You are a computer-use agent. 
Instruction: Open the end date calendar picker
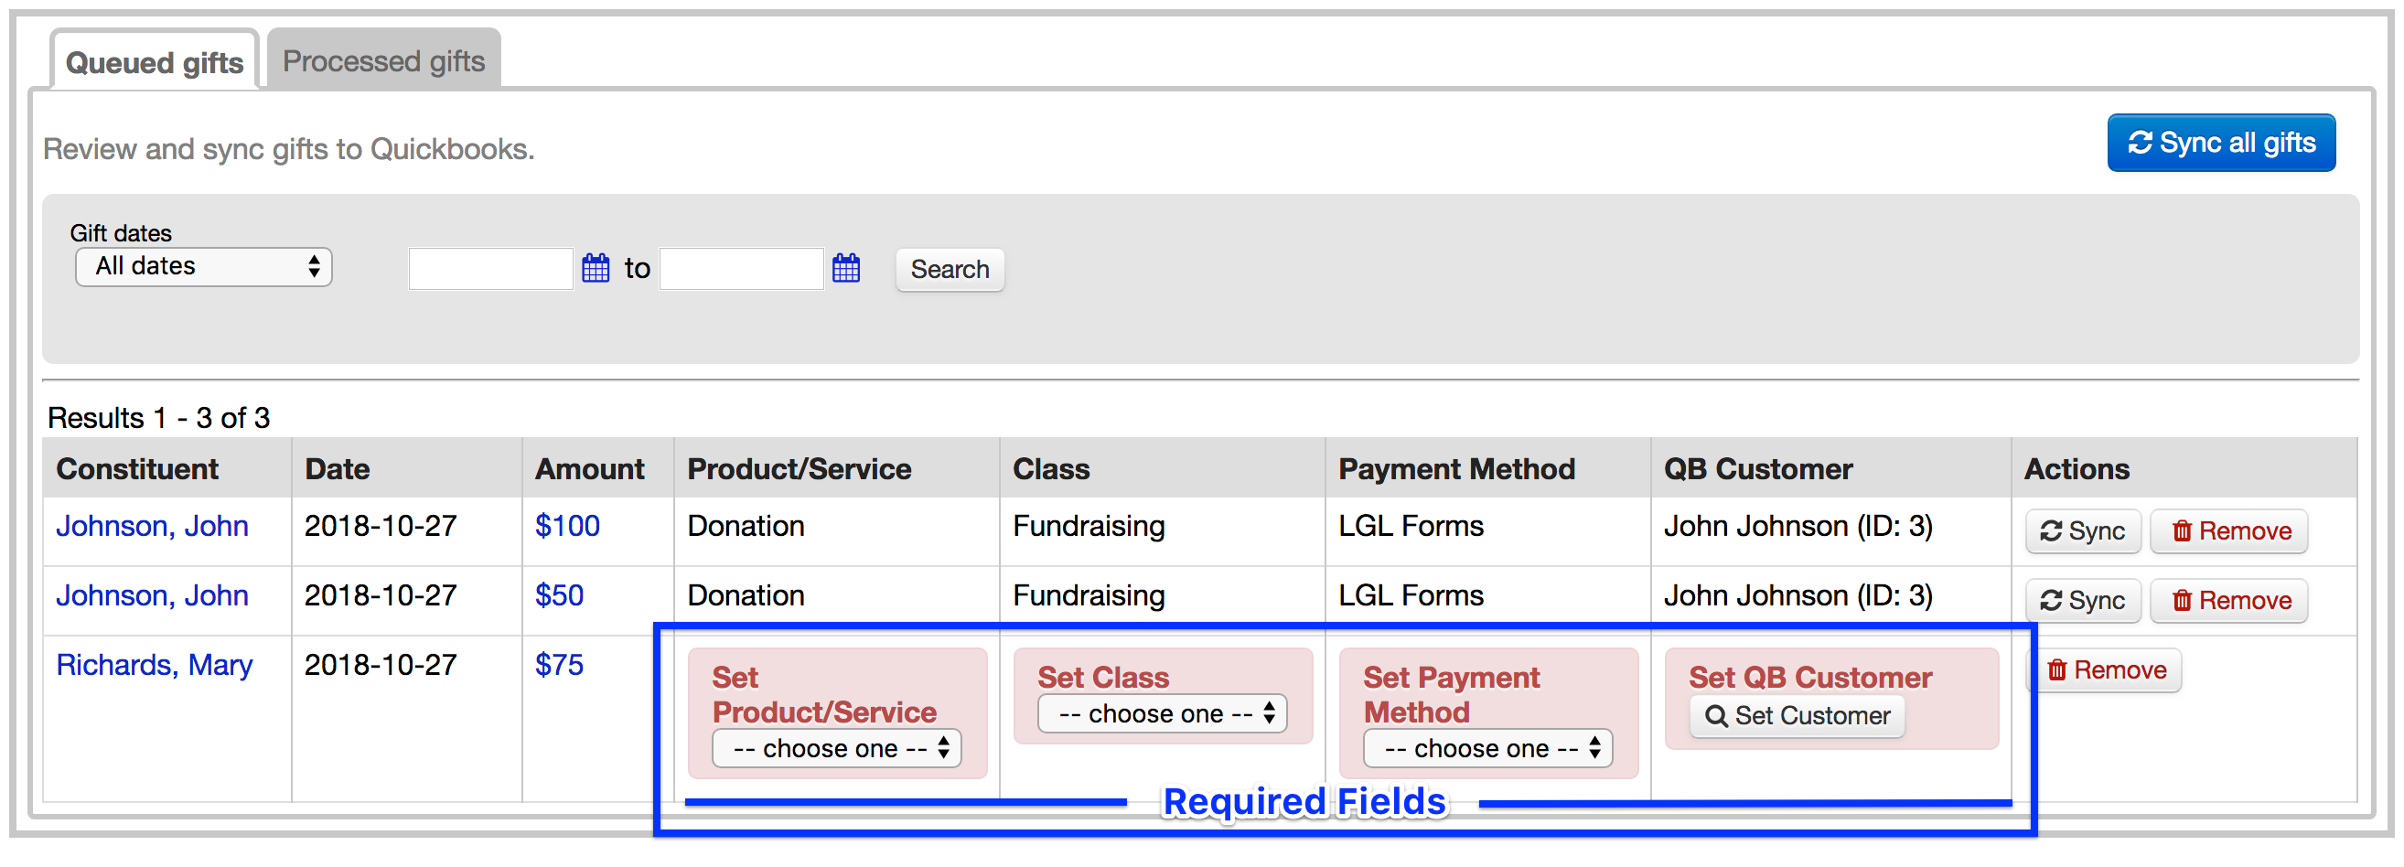845,269
